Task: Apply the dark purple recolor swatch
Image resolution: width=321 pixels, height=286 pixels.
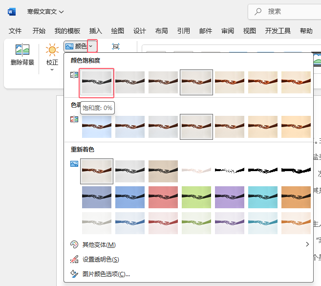Action: (230, 197)
